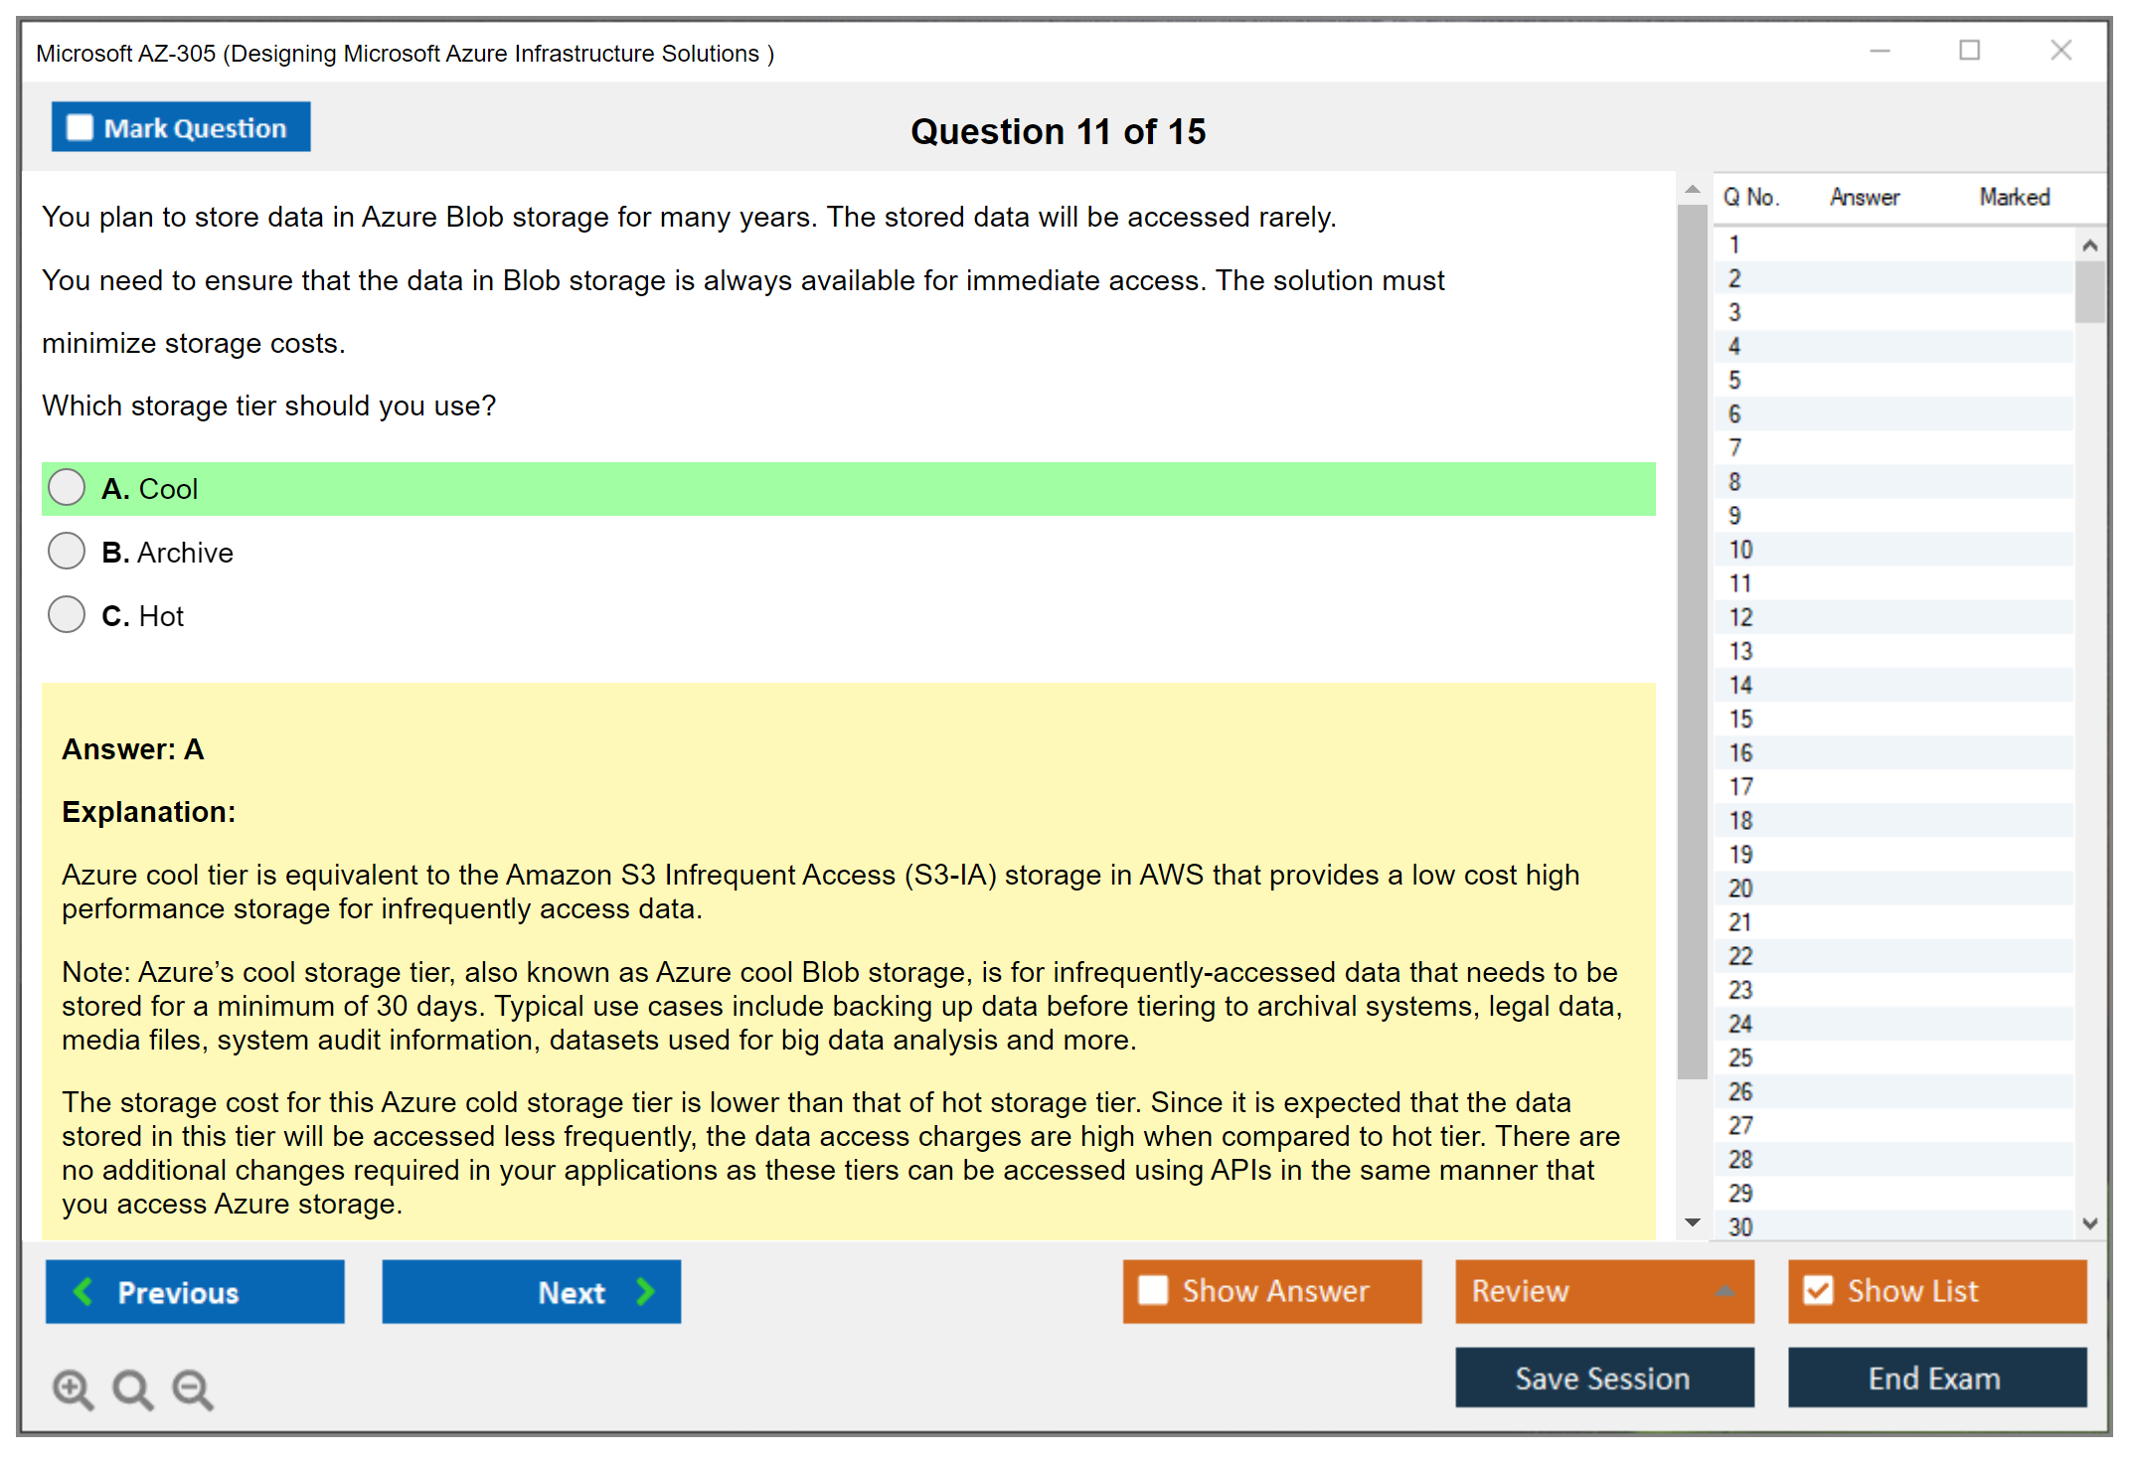This screenshot has height=1461, width=2137.
Task: Enable the Show Answer checkbox
Action: tap(1153, 1290)
